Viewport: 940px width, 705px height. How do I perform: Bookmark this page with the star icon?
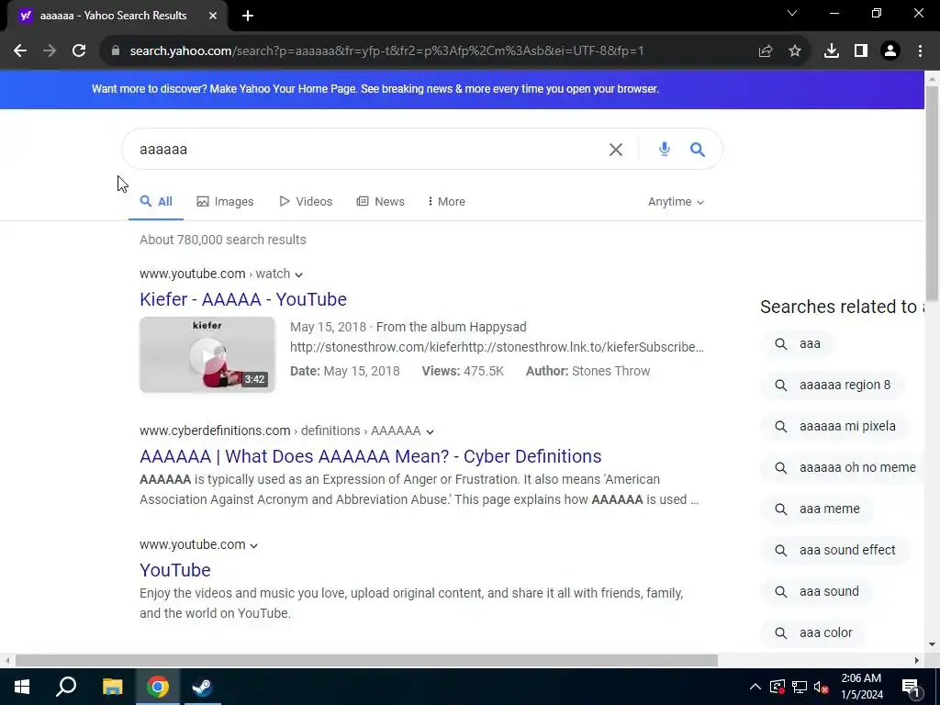[x=795, y=51]
